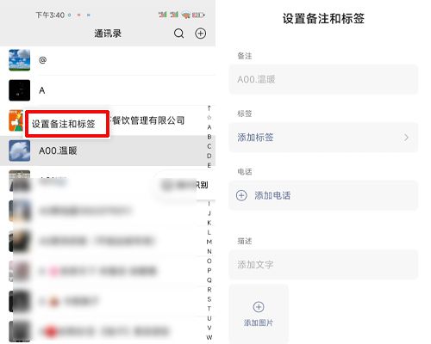This screenshot has height=344, width=431.
Task: Jump to index letter W
Action: tap(209, 337)
